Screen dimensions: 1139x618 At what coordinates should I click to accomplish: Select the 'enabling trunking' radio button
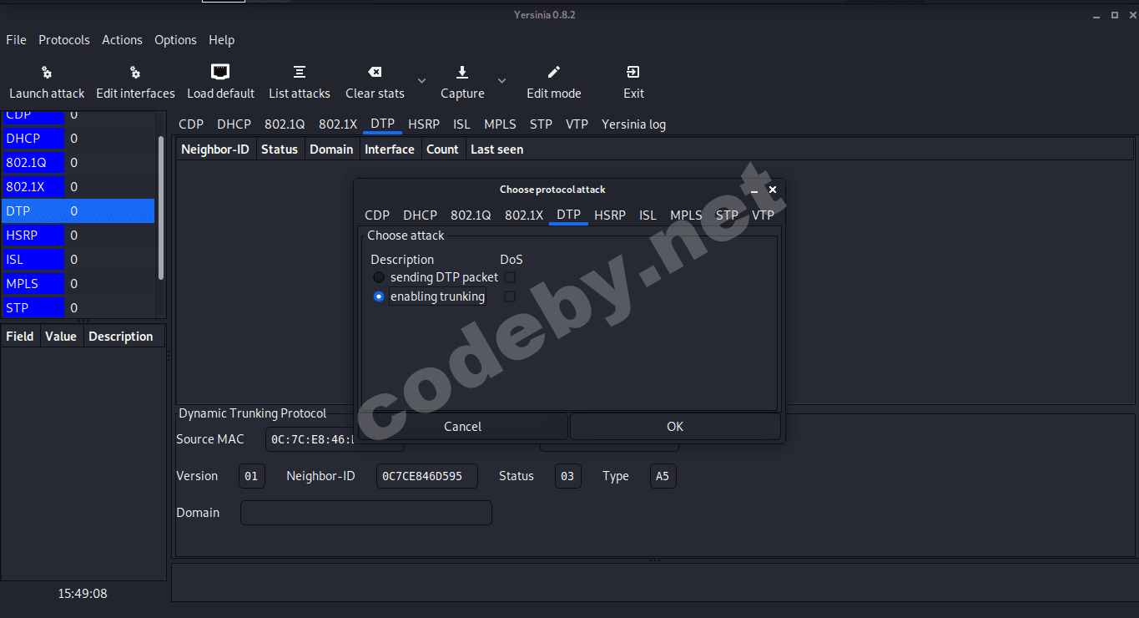click(379, 296)
